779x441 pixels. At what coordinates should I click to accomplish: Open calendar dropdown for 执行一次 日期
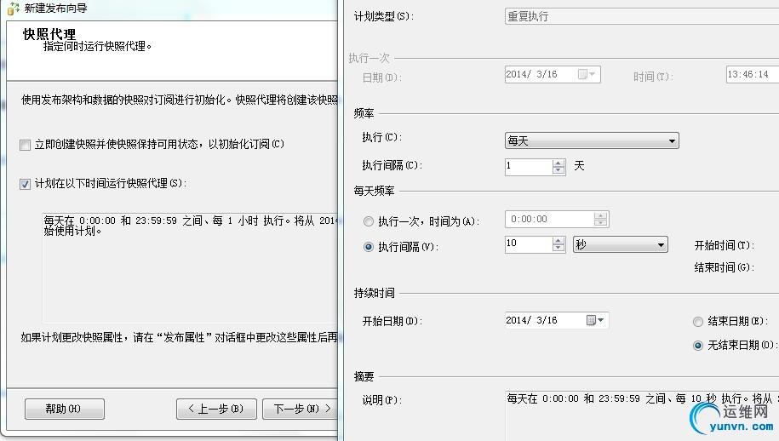pyautogui.click(x=587, y=74)
